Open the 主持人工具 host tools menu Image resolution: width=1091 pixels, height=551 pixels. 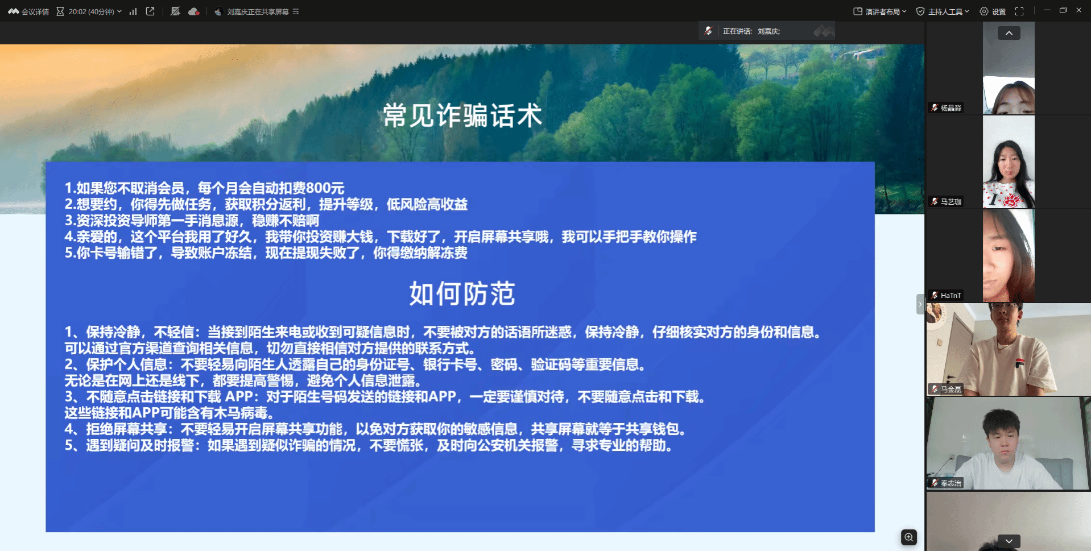pyautogui.click(x=943, y=11)
